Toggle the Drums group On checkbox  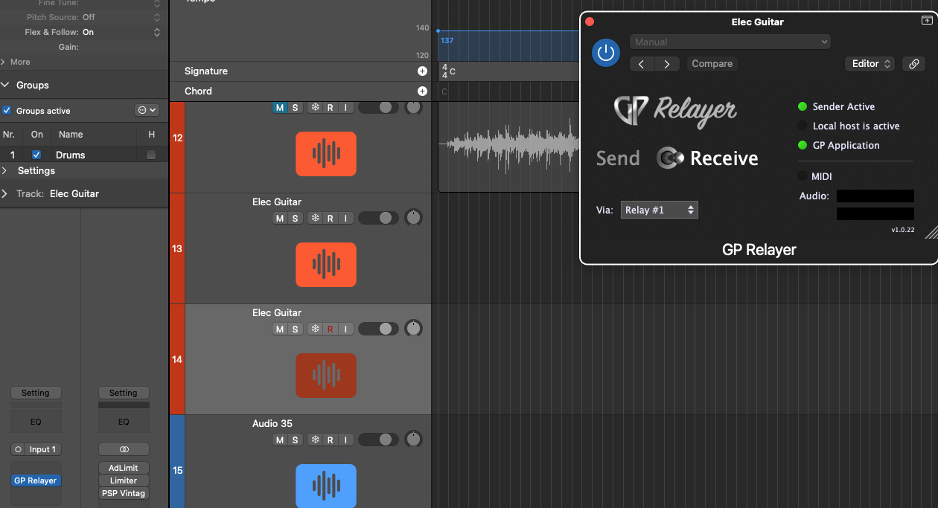click(x=36, y=155)
